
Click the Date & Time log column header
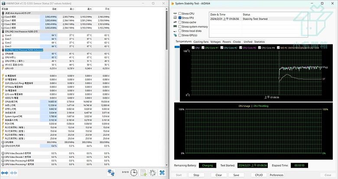coord(226,15)
